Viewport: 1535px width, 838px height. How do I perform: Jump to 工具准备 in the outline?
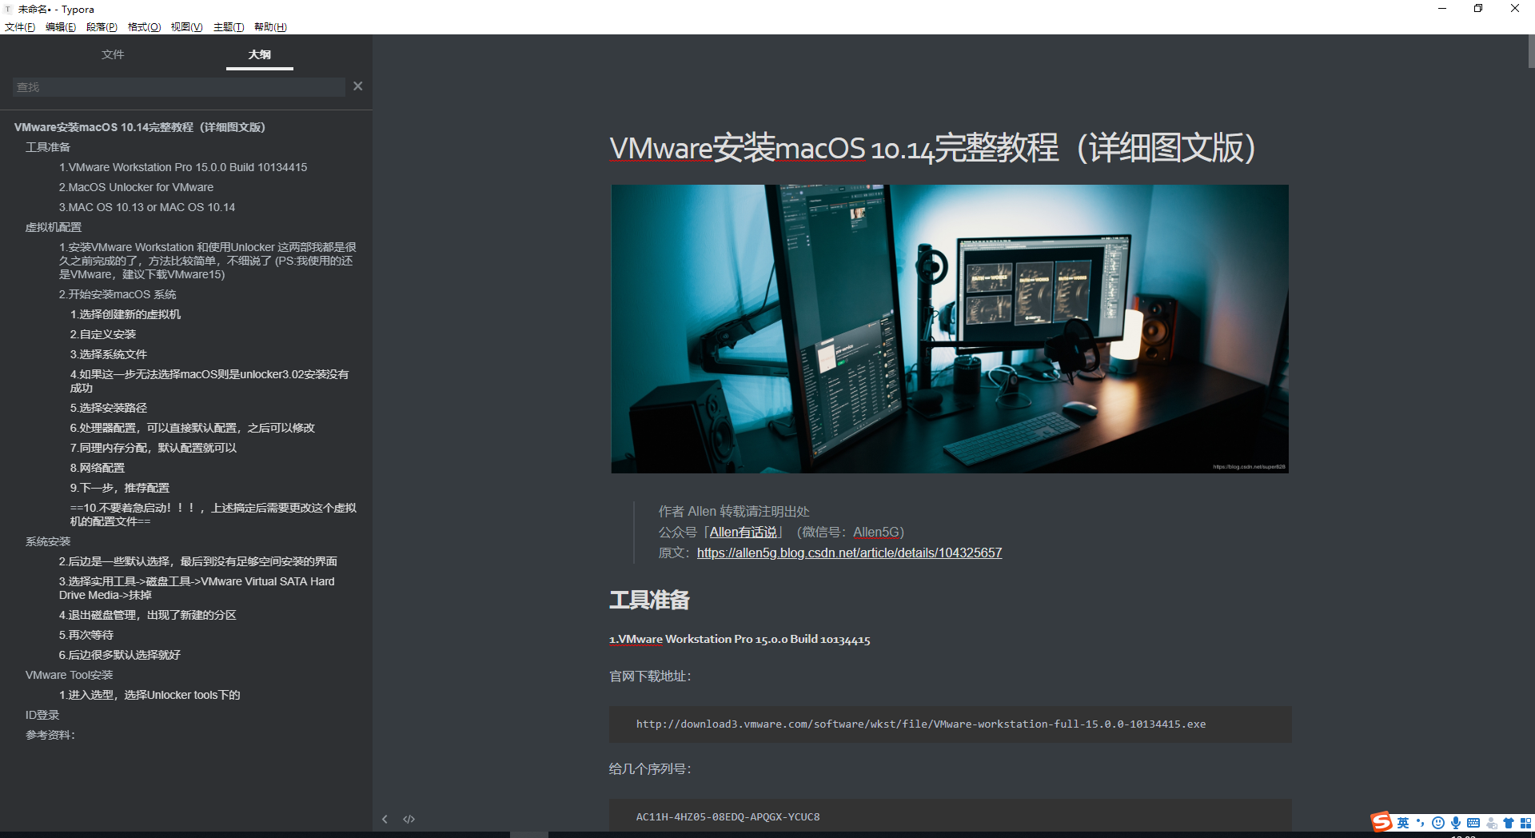[48, 147]
